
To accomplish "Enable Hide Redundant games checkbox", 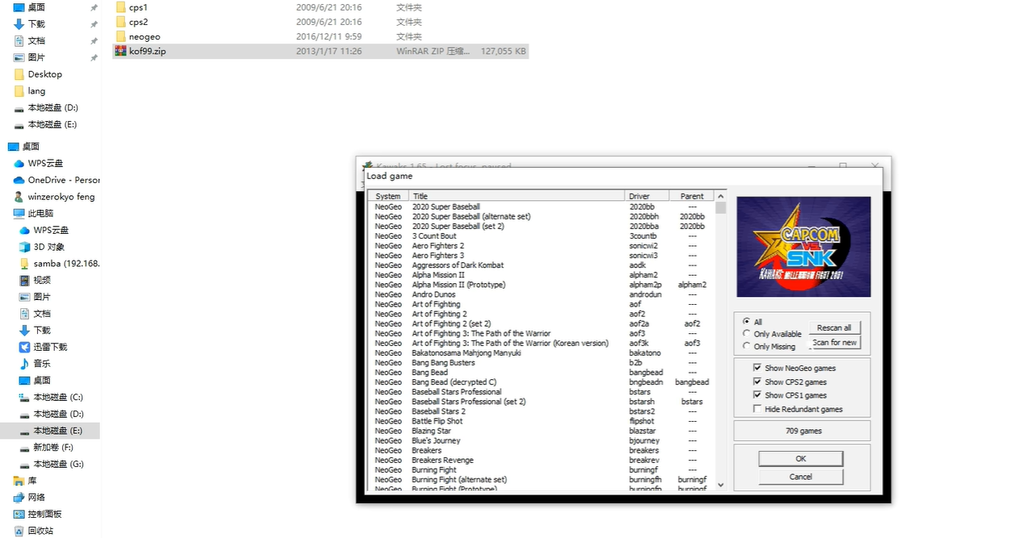I will 757,409.
